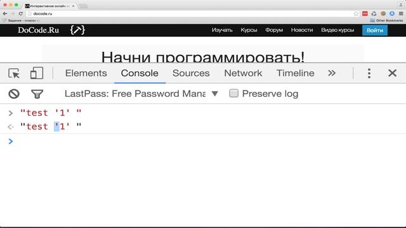Image resolution: width=406 pixels, height=228 pixels.
Task: Show more DevTools tabs chevron
Action: 332,73
